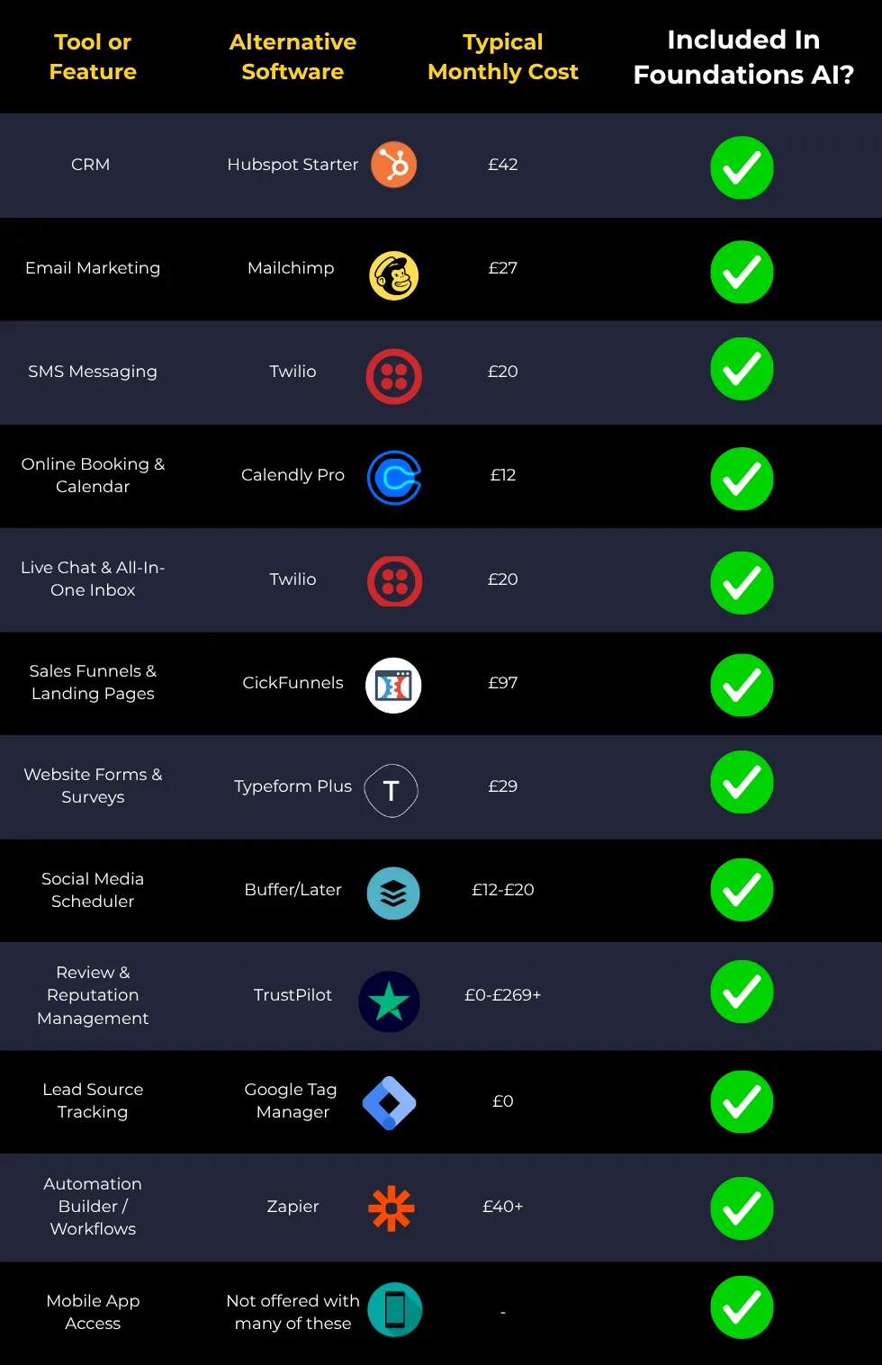Image resolution: width=882 pixels, height=1365 pixels.
Task: Click the Twilio icon in SMS Messaging row
Action: (x=393, y=376)
